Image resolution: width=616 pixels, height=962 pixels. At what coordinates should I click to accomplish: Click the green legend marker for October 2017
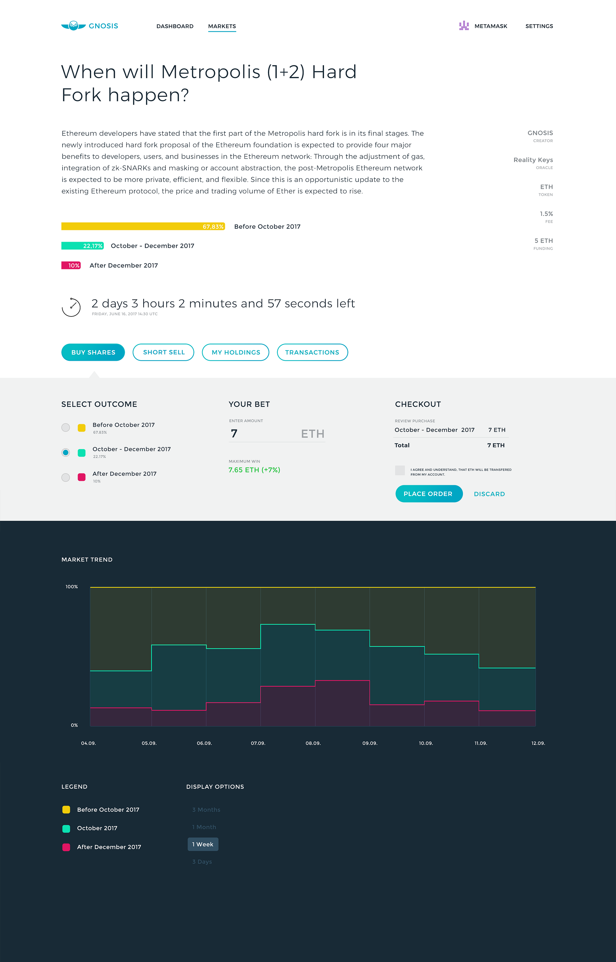[67, 828]
